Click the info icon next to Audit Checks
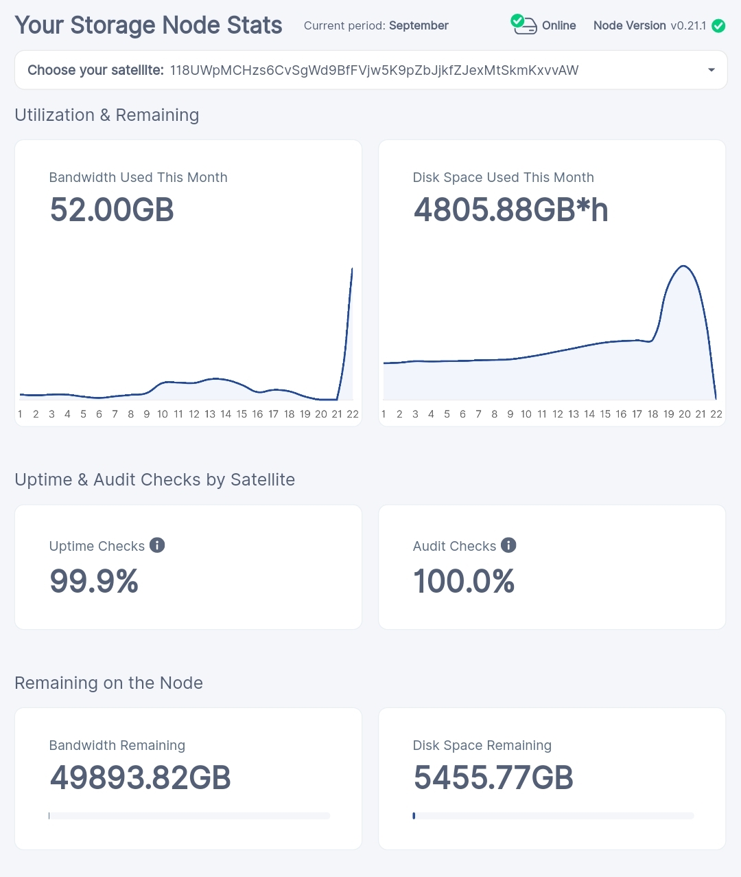The width and height of the screenshot is (741, 877). (x=508, y=545)
